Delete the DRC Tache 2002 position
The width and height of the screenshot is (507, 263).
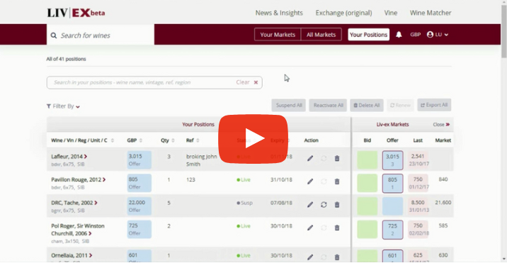click(337, 205)
